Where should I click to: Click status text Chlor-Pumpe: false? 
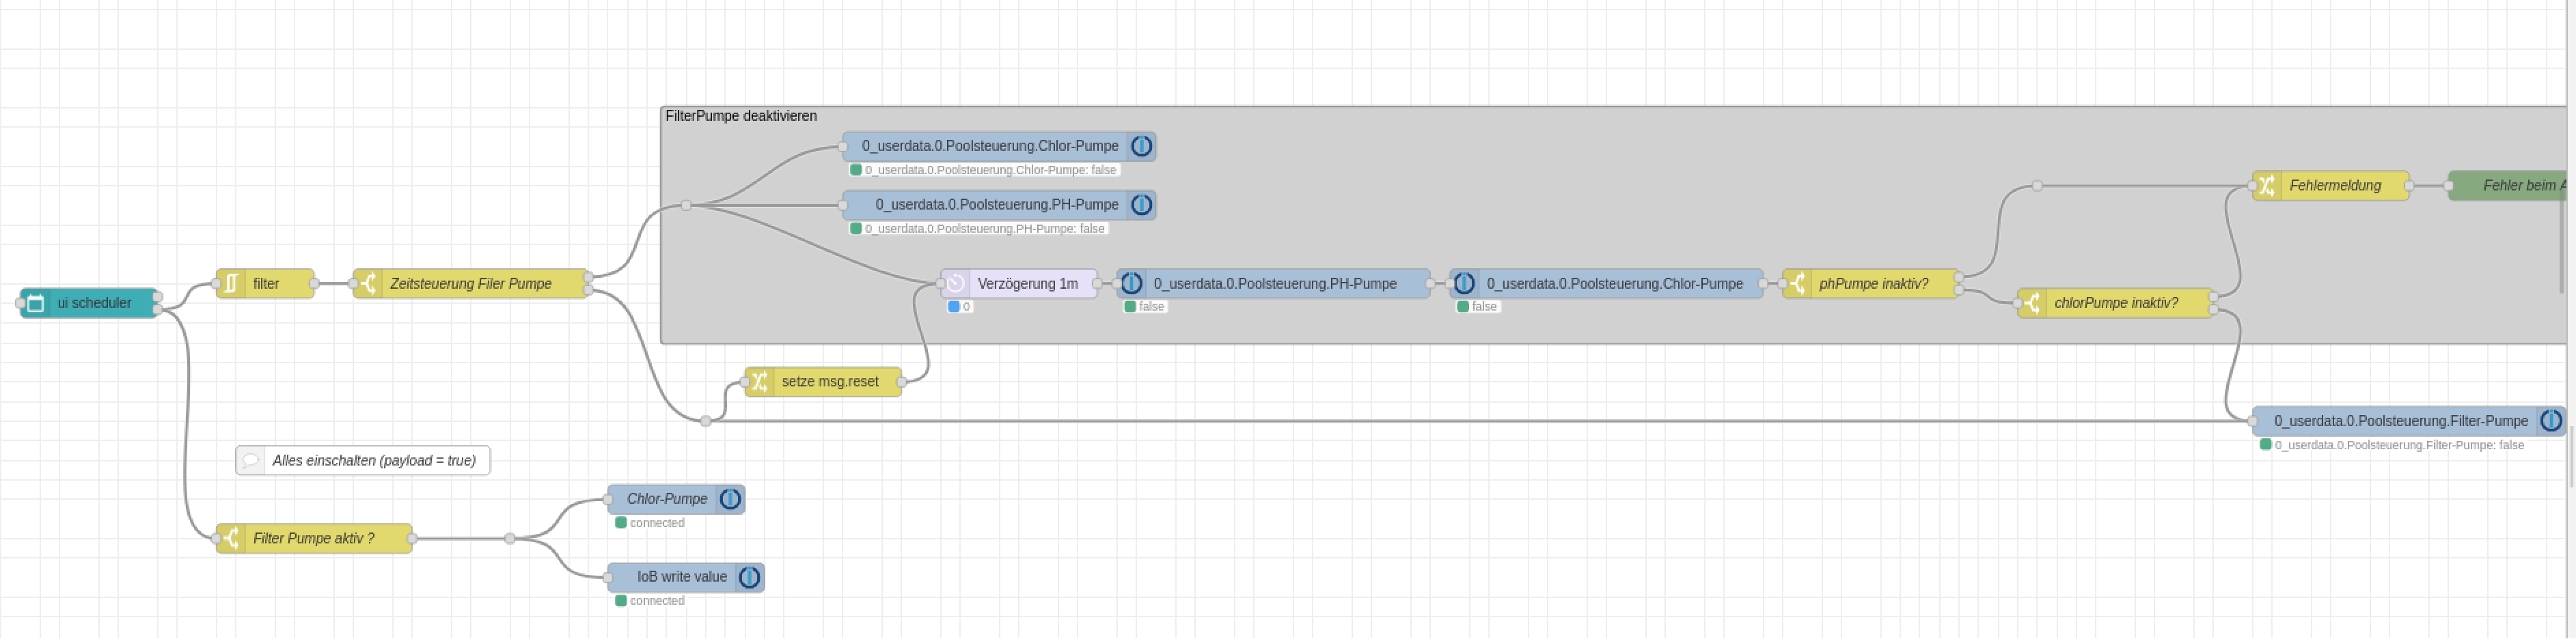pyautogui.click(x=991, y=170)
